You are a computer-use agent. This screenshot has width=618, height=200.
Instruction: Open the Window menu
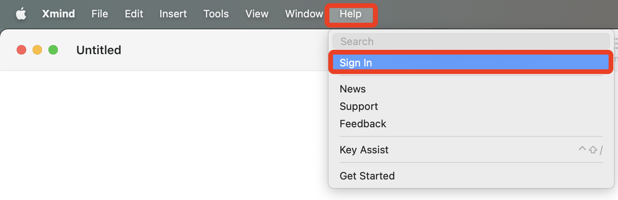point(304,14)
